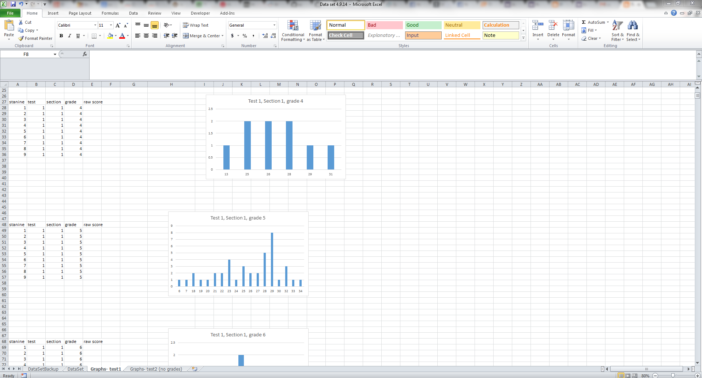The height and width of the screenshot is (378, 702).
Task: Open Find & Select binoculars menu
Action: pos(633,31)
